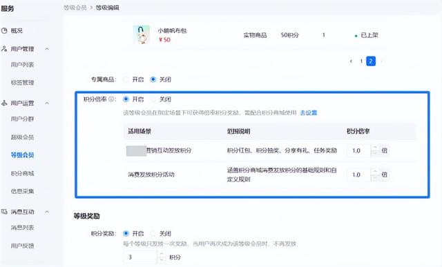Open 消息列表 in the sidebar
Image resolution: width=442 pixels, height=267 pixels.
pyautogui.click(x=22, y=227)
